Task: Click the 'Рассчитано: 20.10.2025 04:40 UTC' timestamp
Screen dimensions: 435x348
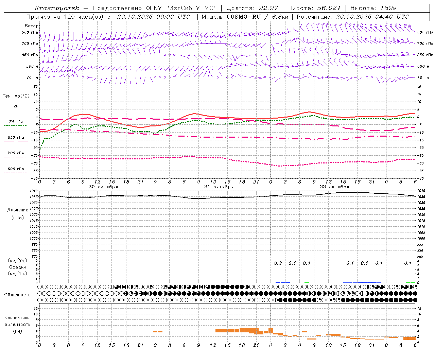Action: coord(353,17)
